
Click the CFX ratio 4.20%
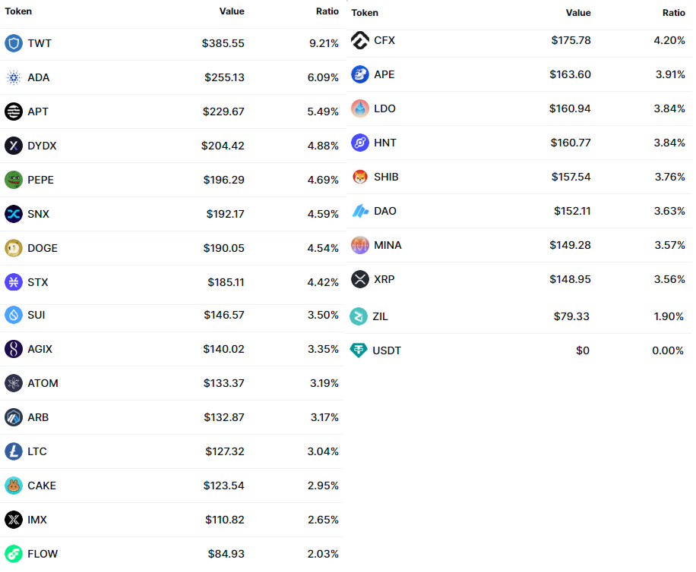point(669,40)
